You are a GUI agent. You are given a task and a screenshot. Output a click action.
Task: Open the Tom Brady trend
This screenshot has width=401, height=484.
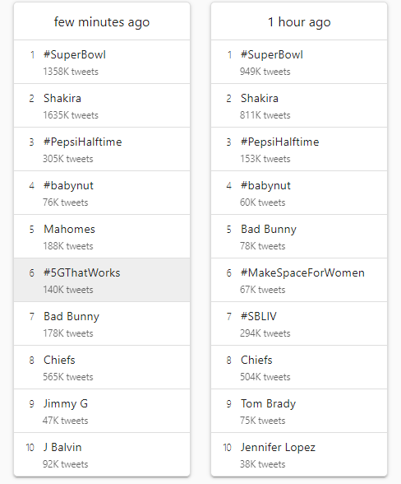point(299,411)
